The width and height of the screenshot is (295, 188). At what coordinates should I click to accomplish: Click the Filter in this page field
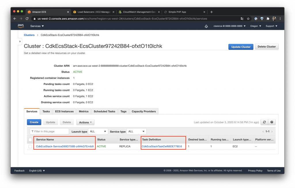(50, 131)
